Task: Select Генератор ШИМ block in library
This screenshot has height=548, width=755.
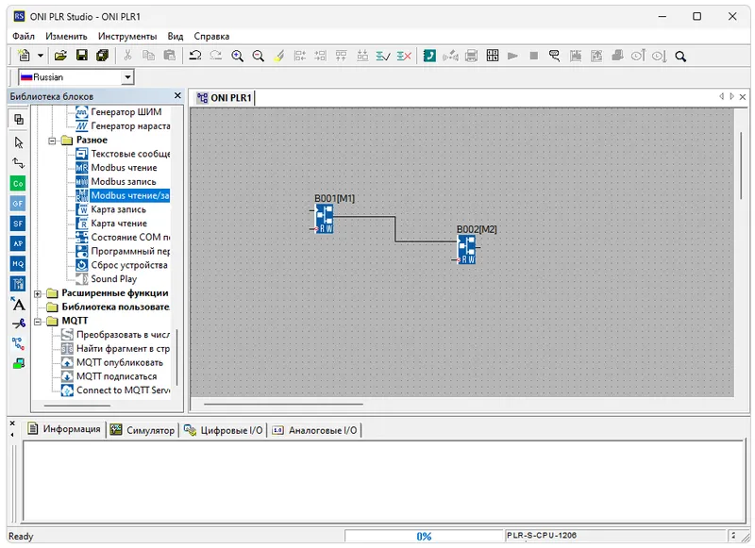Action: (126, 112)
